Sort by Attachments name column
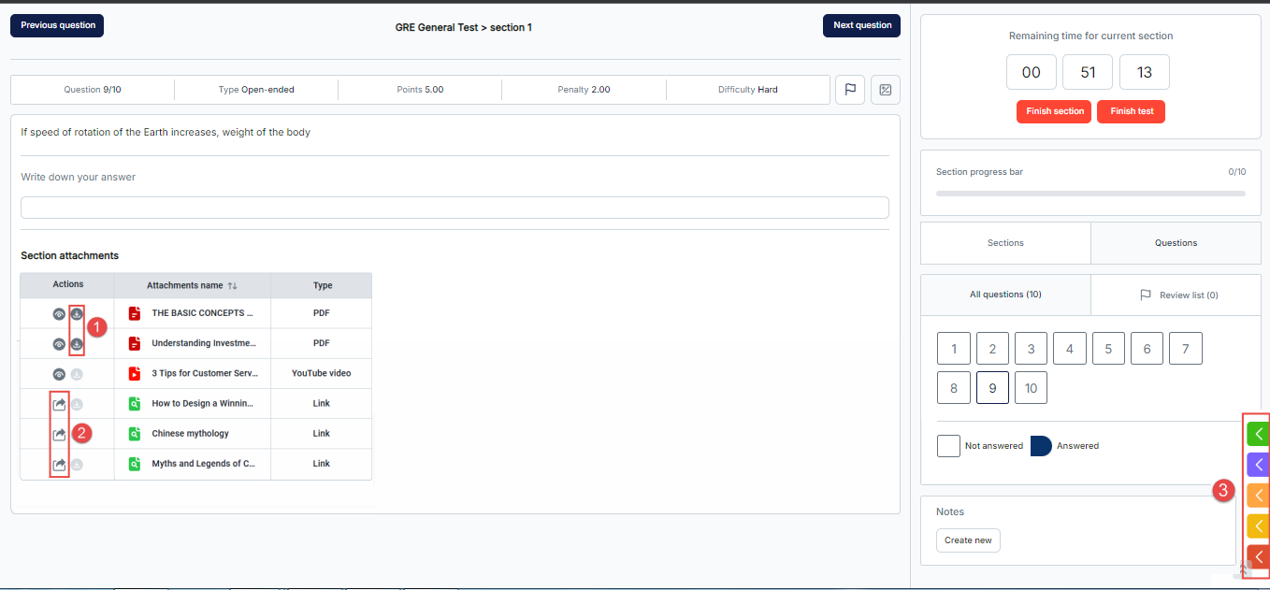The image size is (1270, 590). pos(232,285)
